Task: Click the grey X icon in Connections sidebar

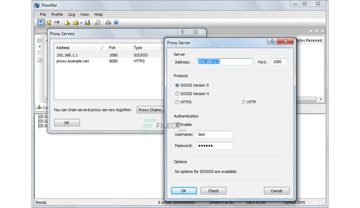Action: tap(40, 53)
